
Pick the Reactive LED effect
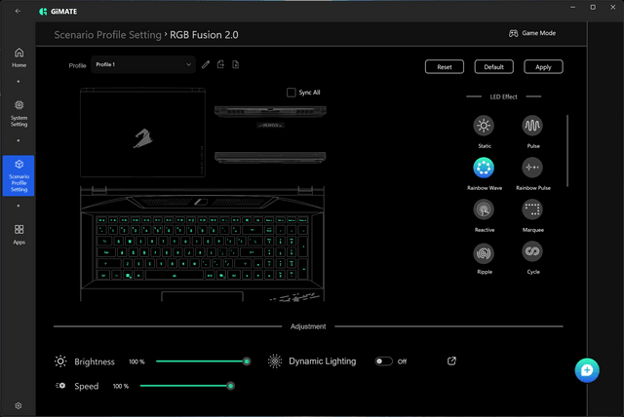pyautogui.click(x=484, y=209)
